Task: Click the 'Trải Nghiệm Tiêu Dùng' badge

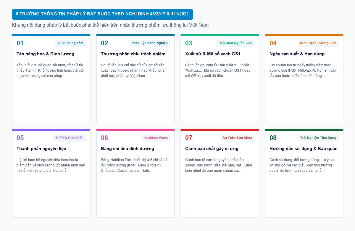Action: pos(318,138)
